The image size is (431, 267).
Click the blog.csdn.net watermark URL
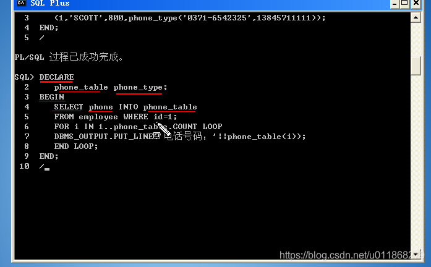coord(350,255)
